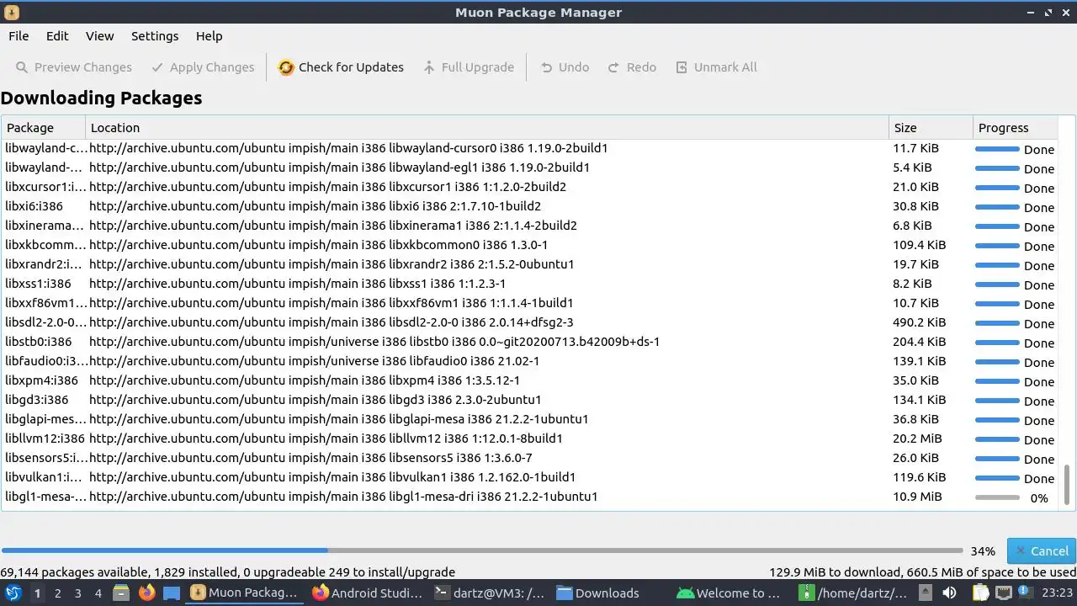Click Full Upgrade toolbar button

tap(468, 67)
